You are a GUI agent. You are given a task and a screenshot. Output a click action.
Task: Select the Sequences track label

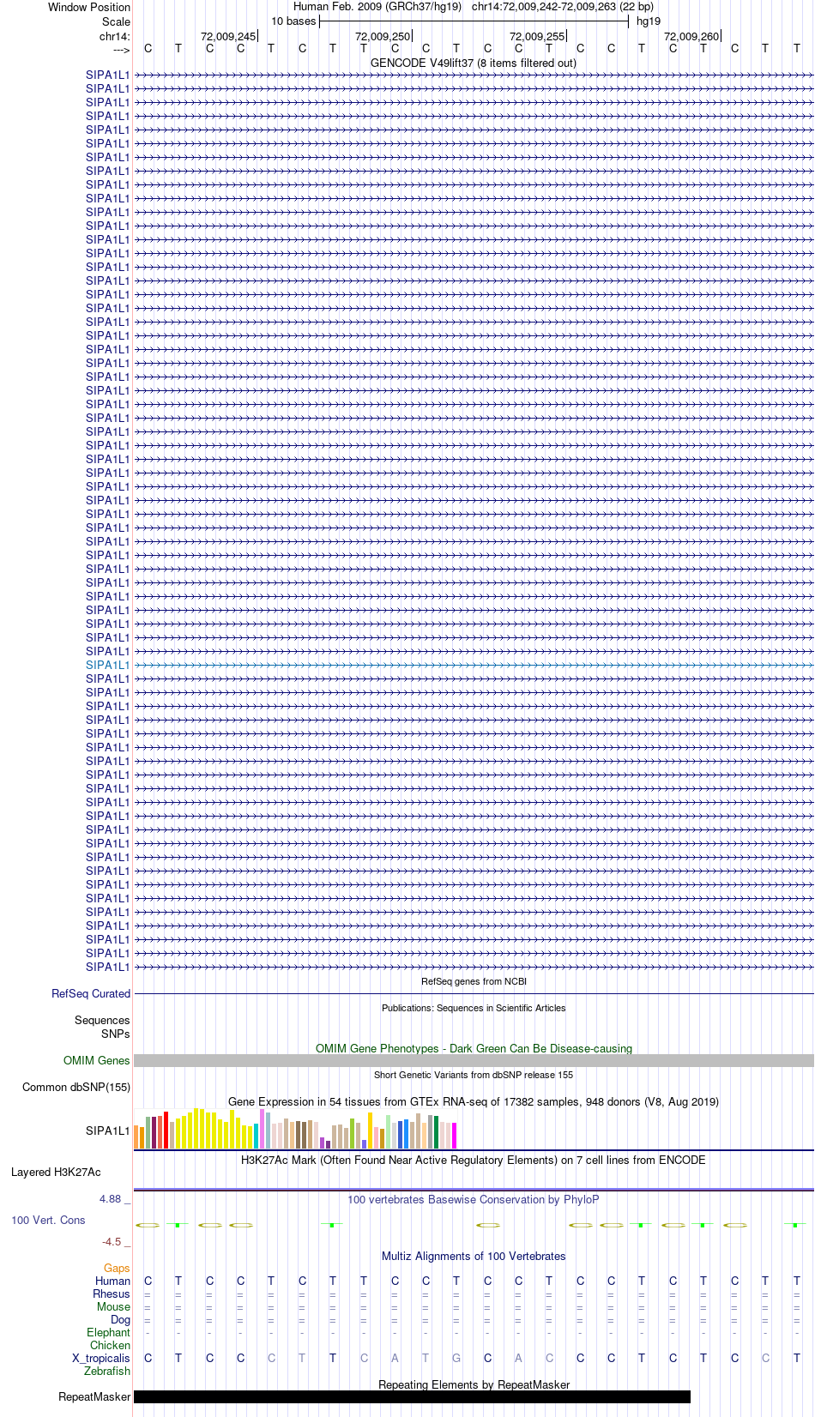[102, 1020]
